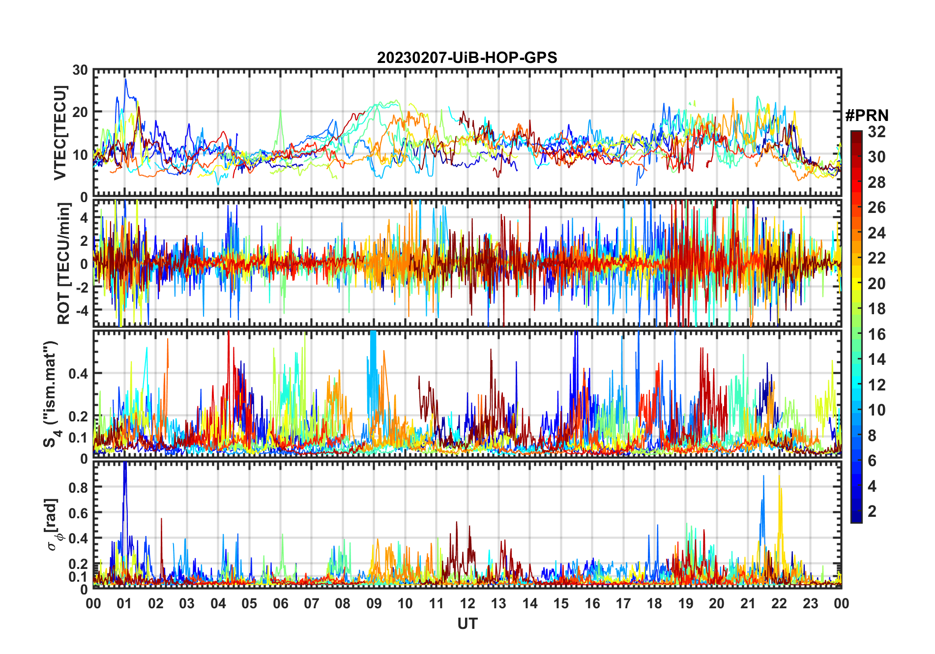Click the S4 y-axis label

pyautogui.click(x=51, y=394)
